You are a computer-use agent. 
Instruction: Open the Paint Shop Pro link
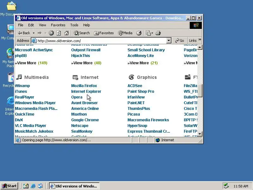pyautogui.click(x=141, y=92)
